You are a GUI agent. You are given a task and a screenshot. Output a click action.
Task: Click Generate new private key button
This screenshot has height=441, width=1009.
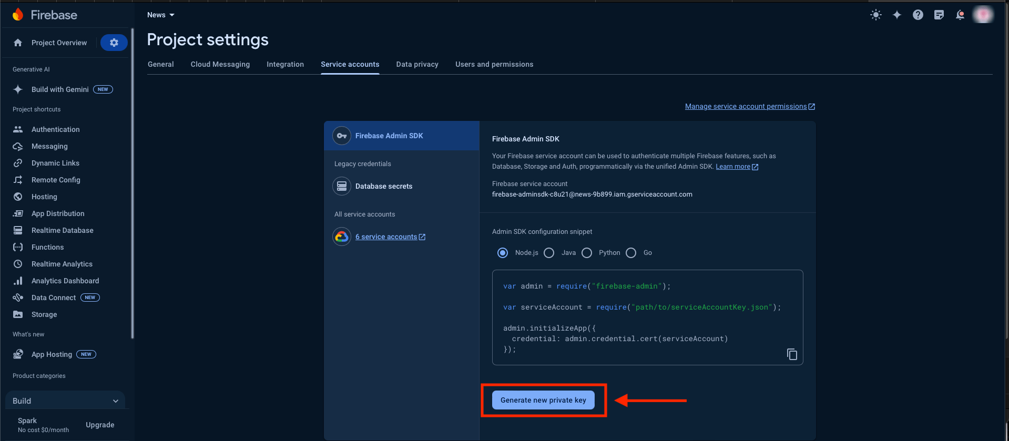point(543,400)
